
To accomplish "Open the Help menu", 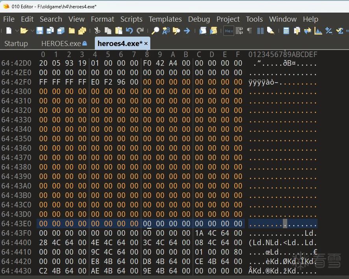I will coord(310,19).
